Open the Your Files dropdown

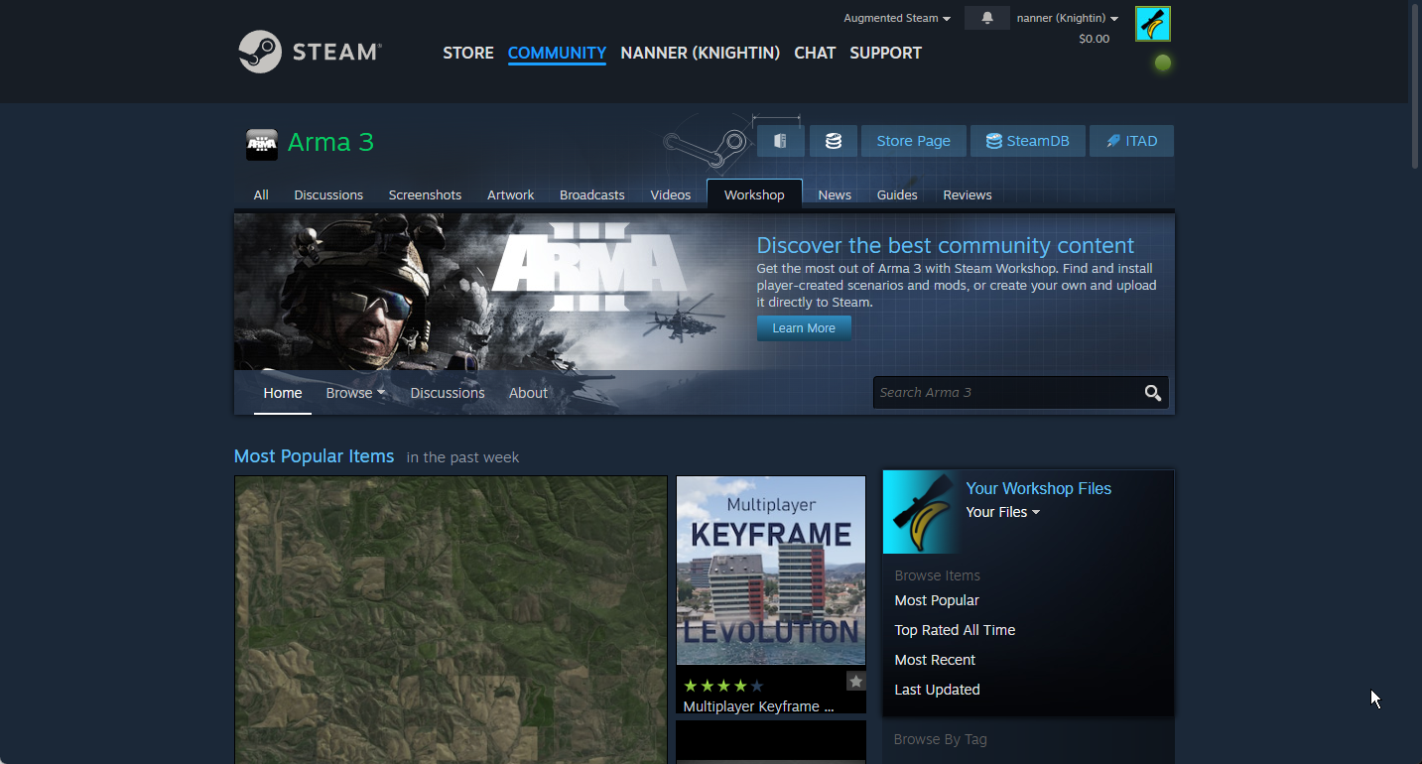tap(1003, 512)
